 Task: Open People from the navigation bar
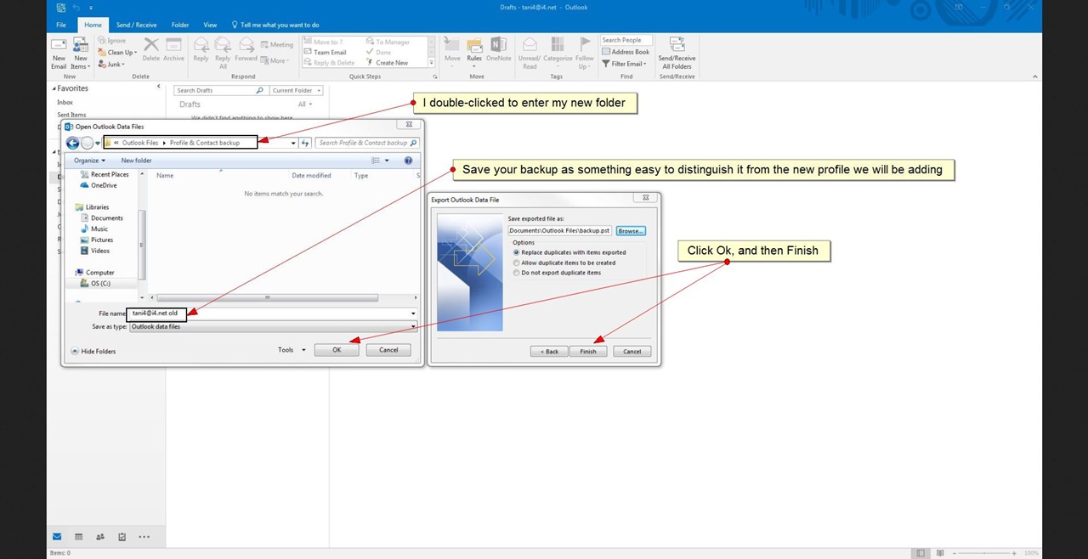tap(100, 537)
